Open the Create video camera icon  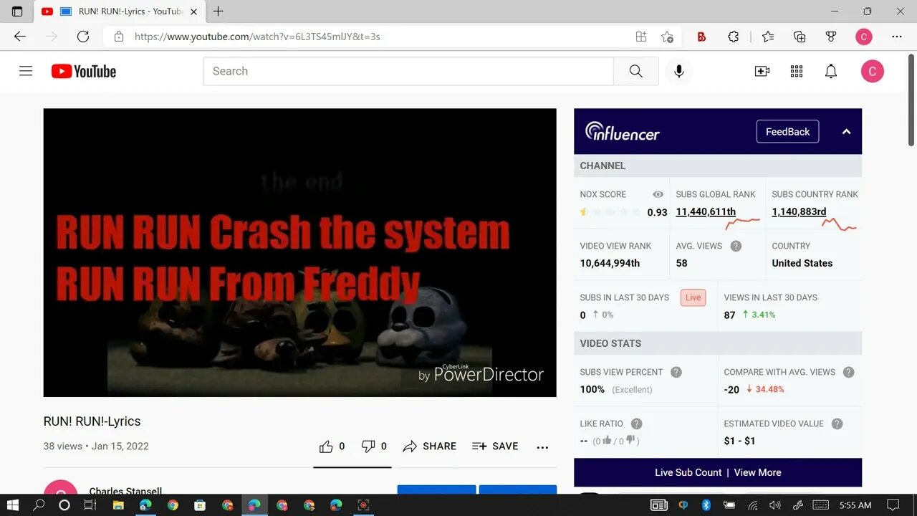pos(762,71)
